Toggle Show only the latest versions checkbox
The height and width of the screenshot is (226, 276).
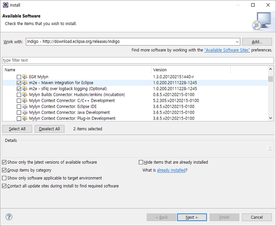click(4, 162)
